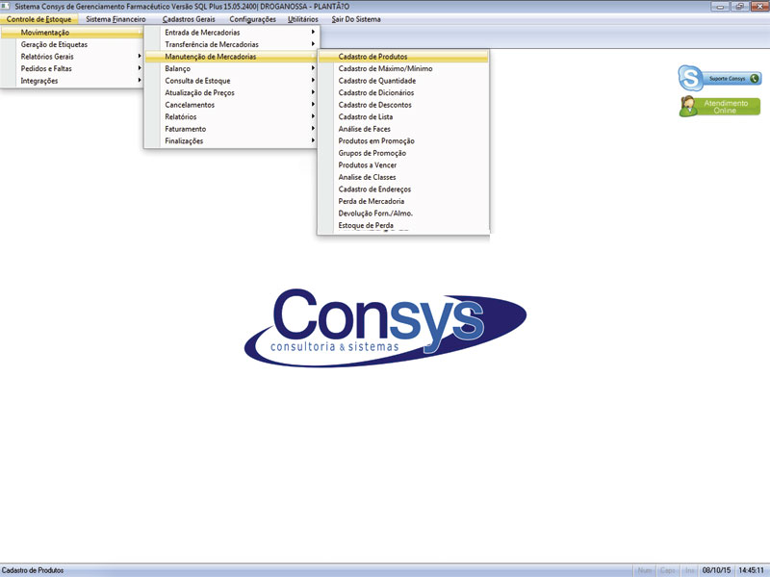The image size is (770, 577).
Task: Click the Entrada de Mercadorias submenu arrow
Action: pyautogui.click(x=313, y=32)
